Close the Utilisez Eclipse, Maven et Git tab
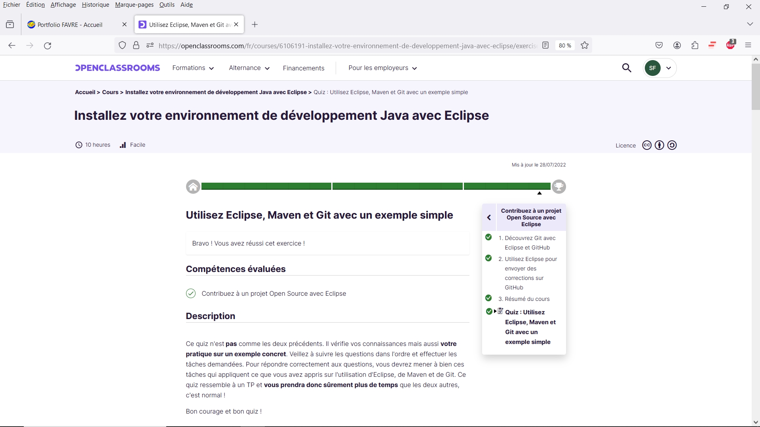The width and height of the screenshot is (760, 427). pos(236,25)
